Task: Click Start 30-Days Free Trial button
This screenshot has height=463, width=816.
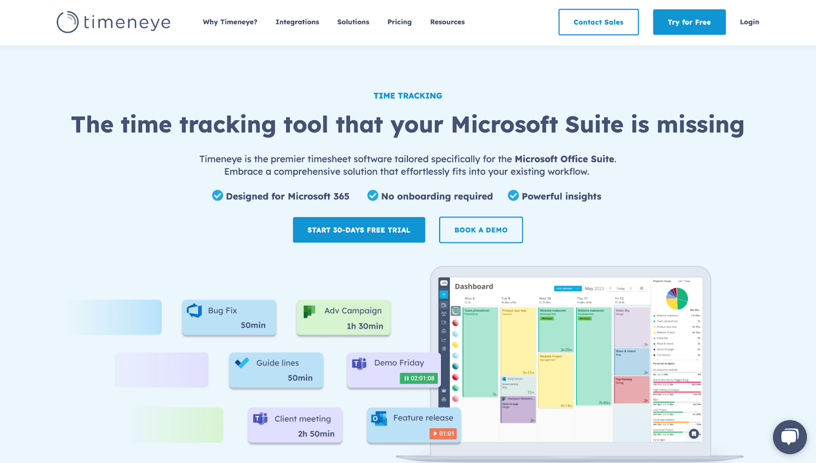Action: click(359, 230)
